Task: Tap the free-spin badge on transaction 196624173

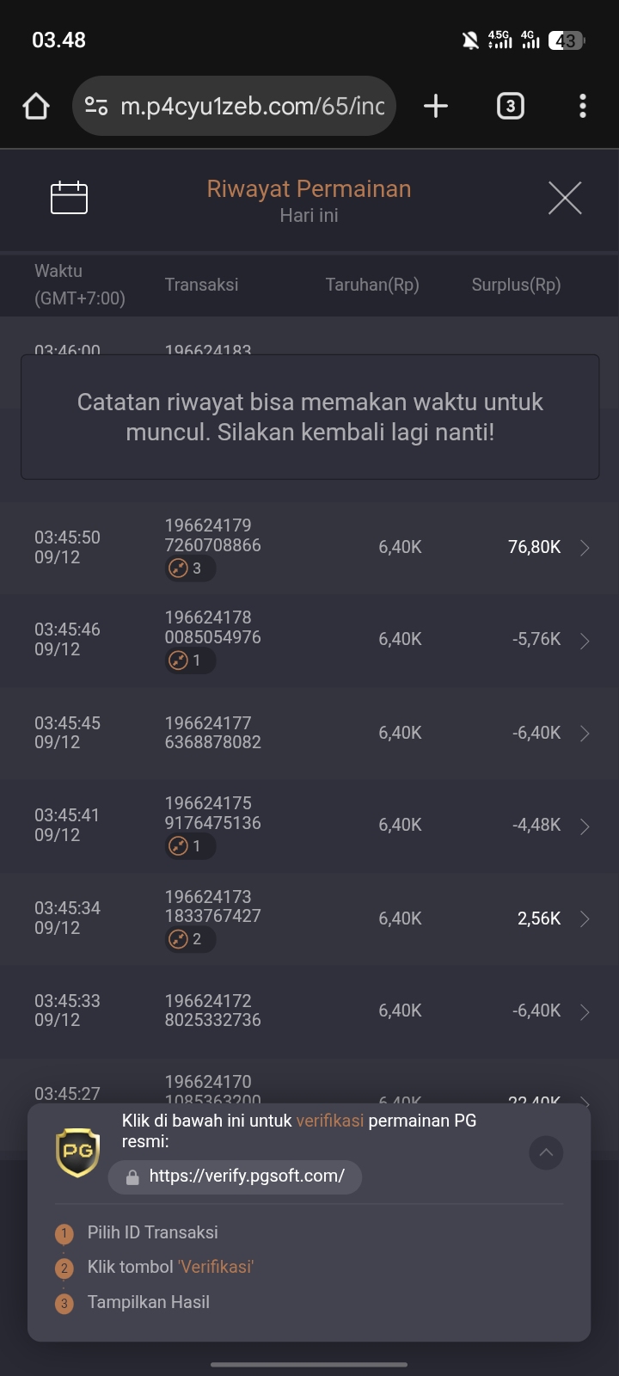Action: point(190,939)
